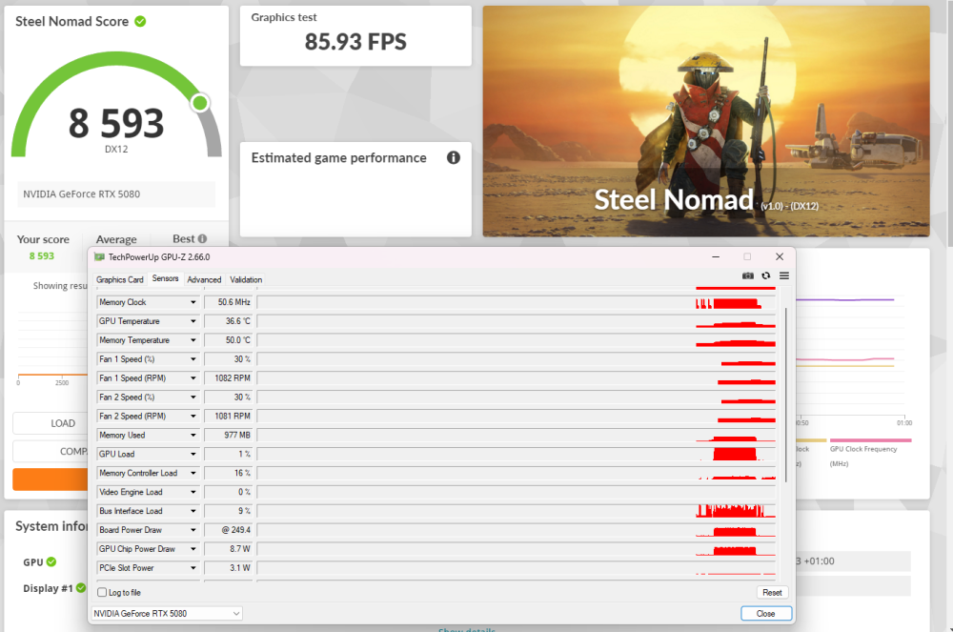Click the 977 MB Memory Used value
The width and height of the screenshot is (953, 632).
click(x=229, y=435)
